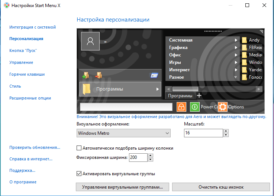This screenshot has width=274, height=196.
Task: Click the Power Control label in the preview
Action: [209, 107]
